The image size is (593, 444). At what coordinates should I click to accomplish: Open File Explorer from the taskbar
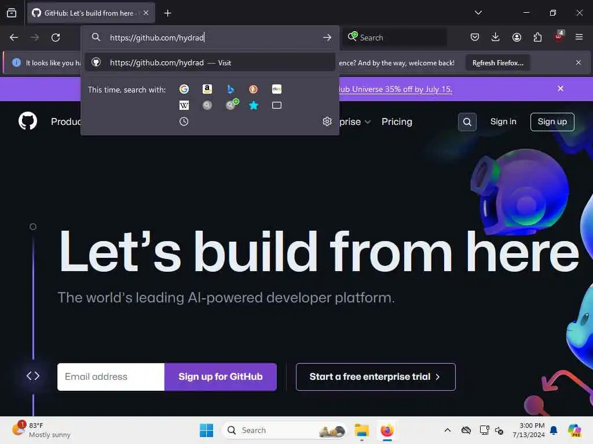[361, 430]
